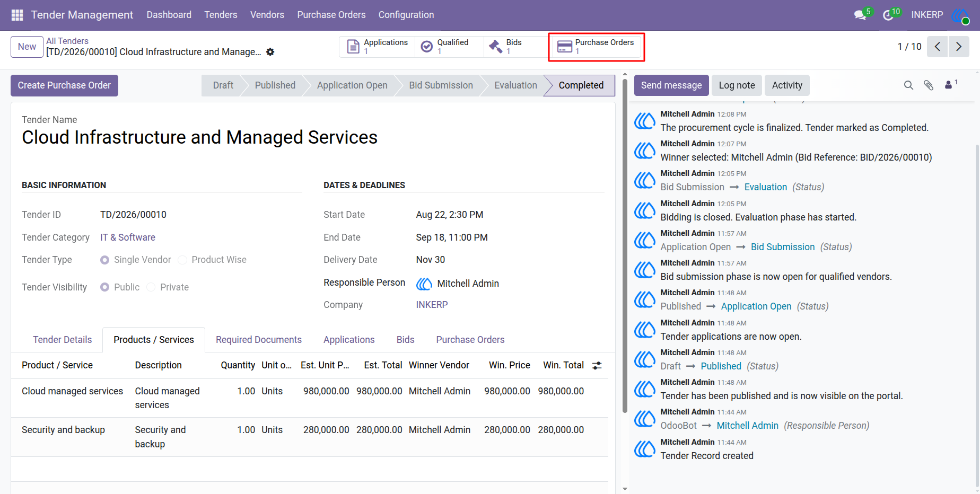The image size is (980, 494).
Task: Open chatter attachments paperclip
Action: 929,85
